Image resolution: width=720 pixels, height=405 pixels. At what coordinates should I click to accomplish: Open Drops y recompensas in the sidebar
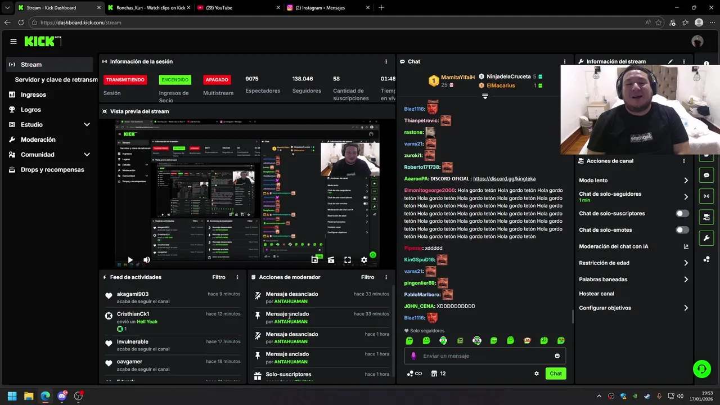(52, 170)
